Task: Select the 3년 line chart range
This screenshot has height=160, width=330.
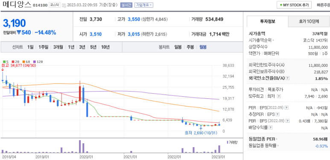Action: tap(82, 47)
